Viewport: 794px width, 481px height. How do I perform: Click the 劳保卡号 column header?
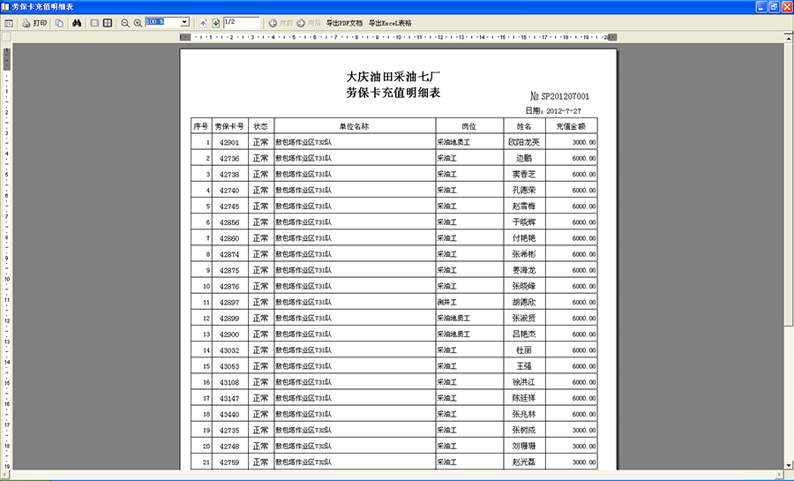229,126
